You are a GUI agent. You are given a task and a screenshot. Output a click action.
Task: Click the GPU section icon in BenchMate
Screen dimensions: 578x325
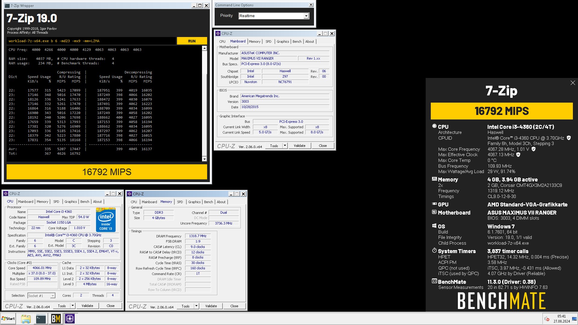434,204
